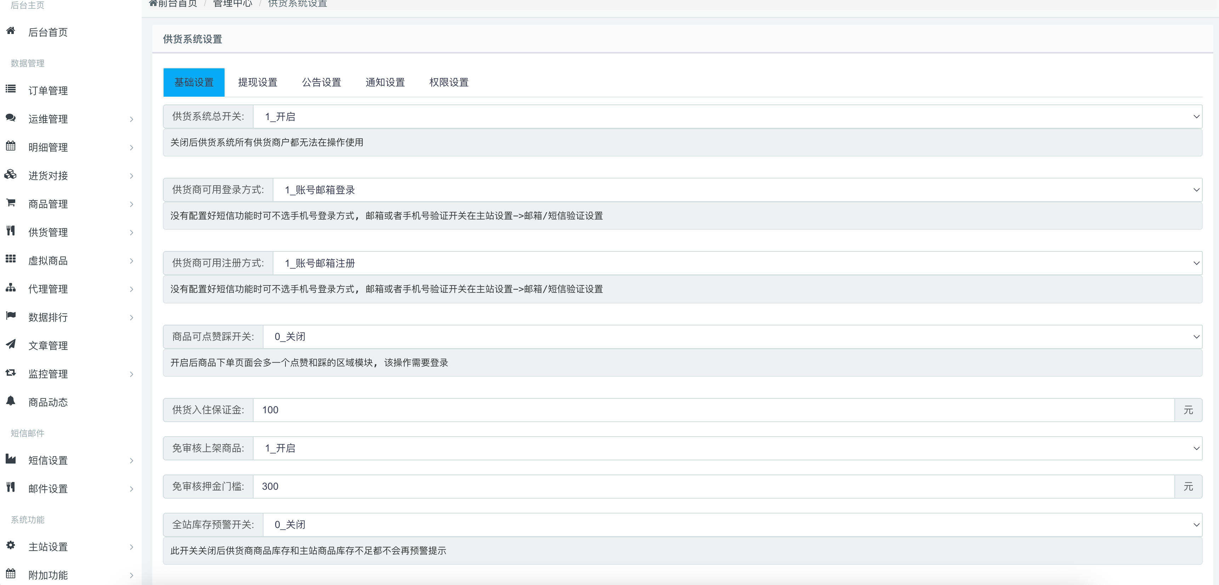The width and height of the screenshot is (1219, 585).
Task: Click the chat bubble icon for 运维管理
Action: click(10, 118)
